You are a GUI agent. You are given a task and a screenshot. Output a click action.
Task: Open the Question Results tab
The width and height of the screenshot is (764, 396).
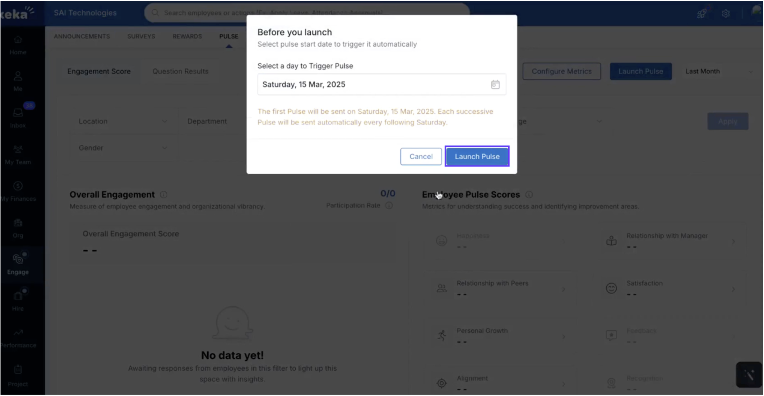click(180, 71)
